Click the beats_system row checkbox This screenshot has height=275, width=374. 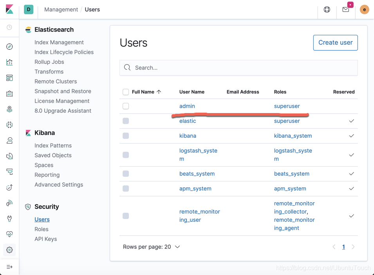[126, 174]
